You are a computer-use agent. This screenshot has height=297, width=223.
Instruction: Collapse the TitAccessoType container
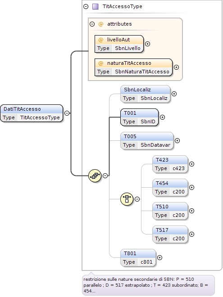click(86, 7)
